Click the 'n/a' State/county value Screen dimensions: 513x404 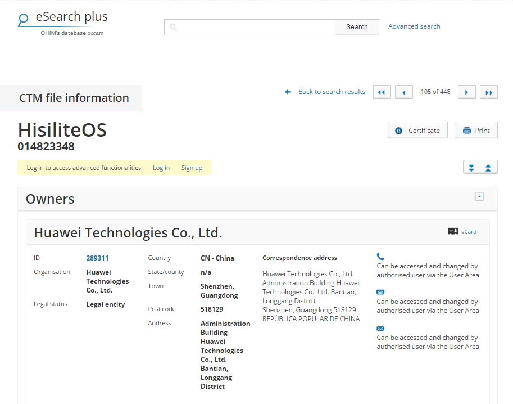(206, 272)
